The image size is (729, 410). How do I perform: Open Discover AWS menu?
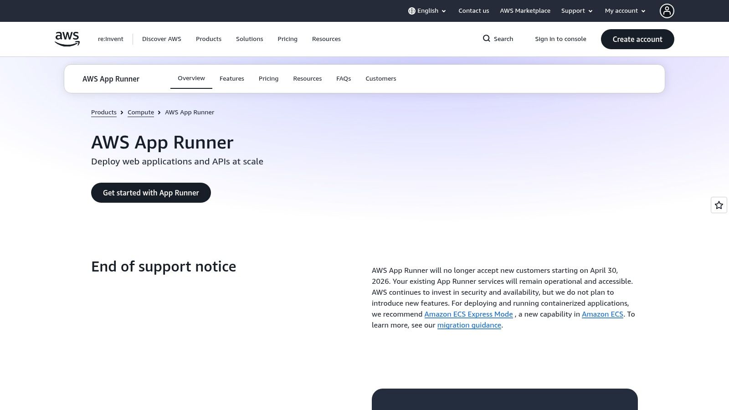[162, 39]
